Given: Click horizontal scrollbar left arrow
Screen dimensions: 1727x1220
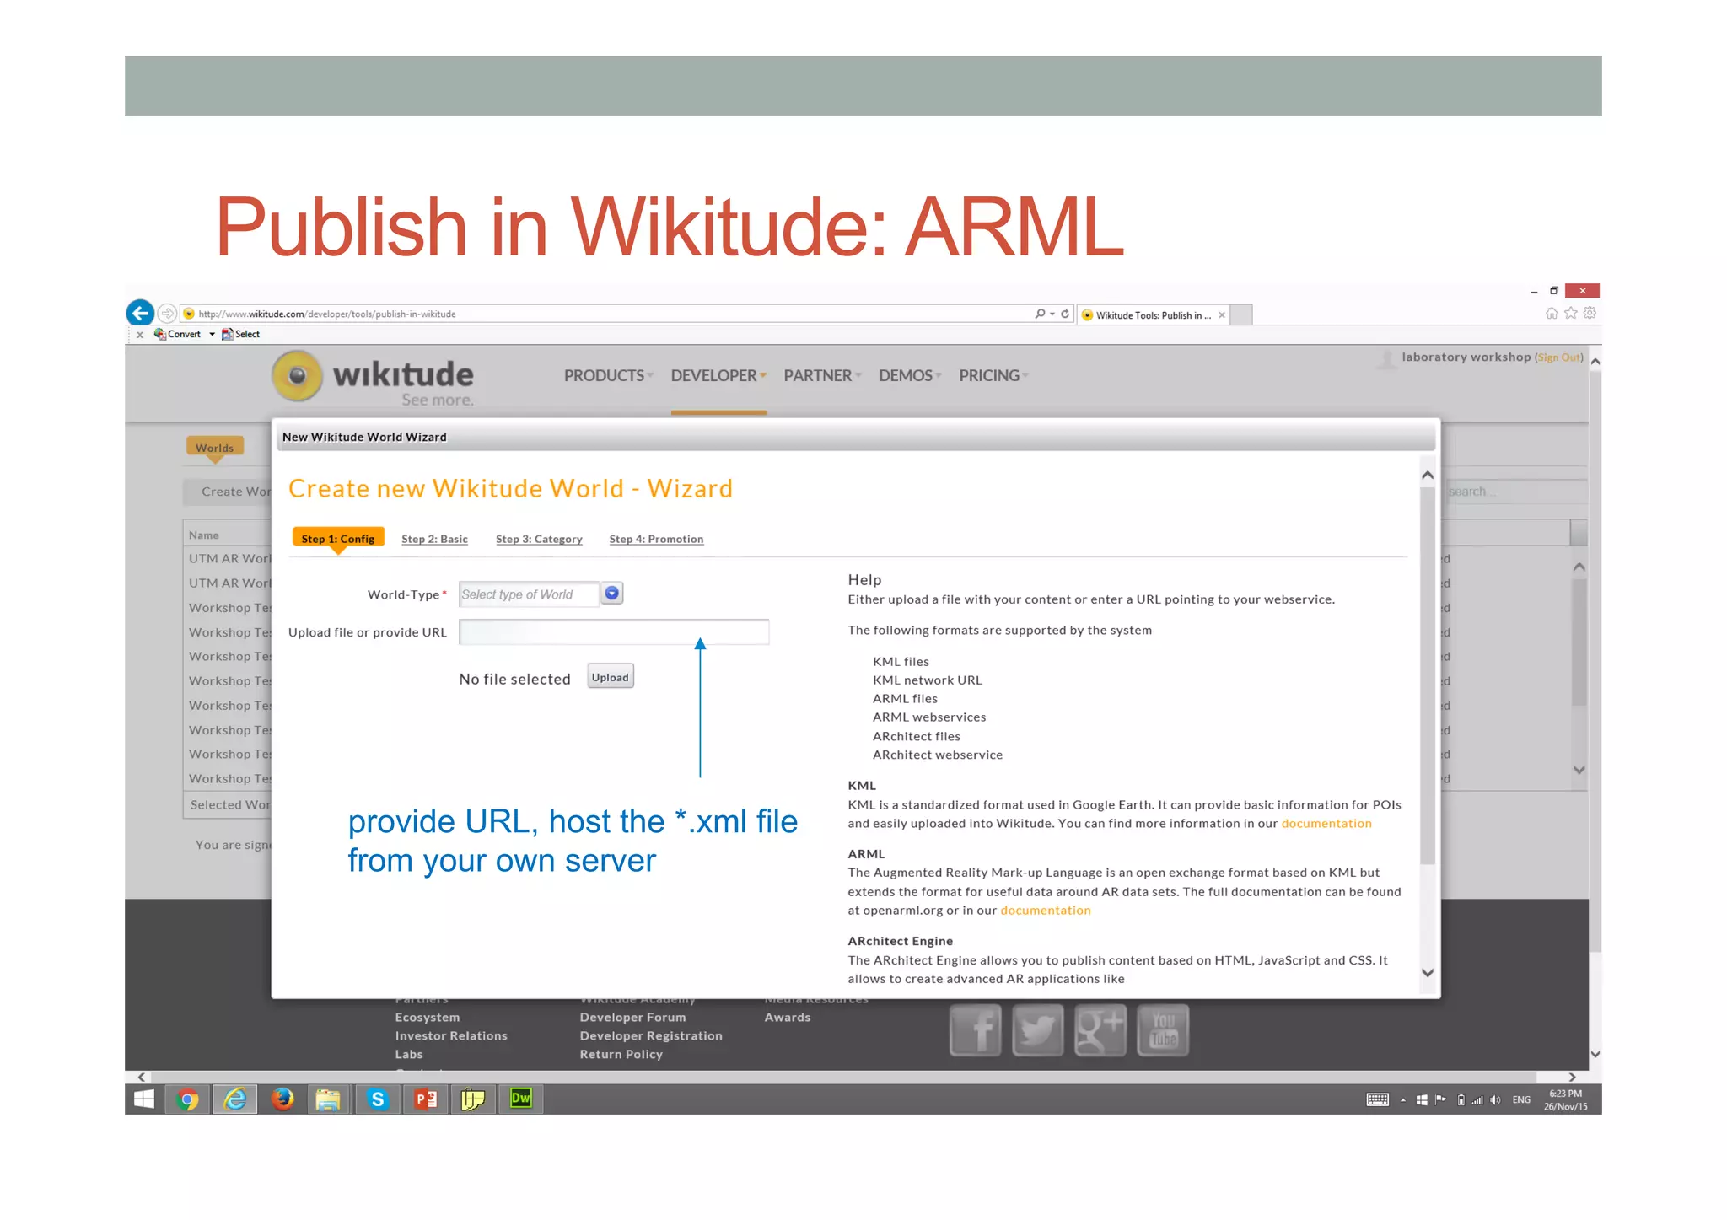Looking at the screenshot, I should click(142, 1077).
